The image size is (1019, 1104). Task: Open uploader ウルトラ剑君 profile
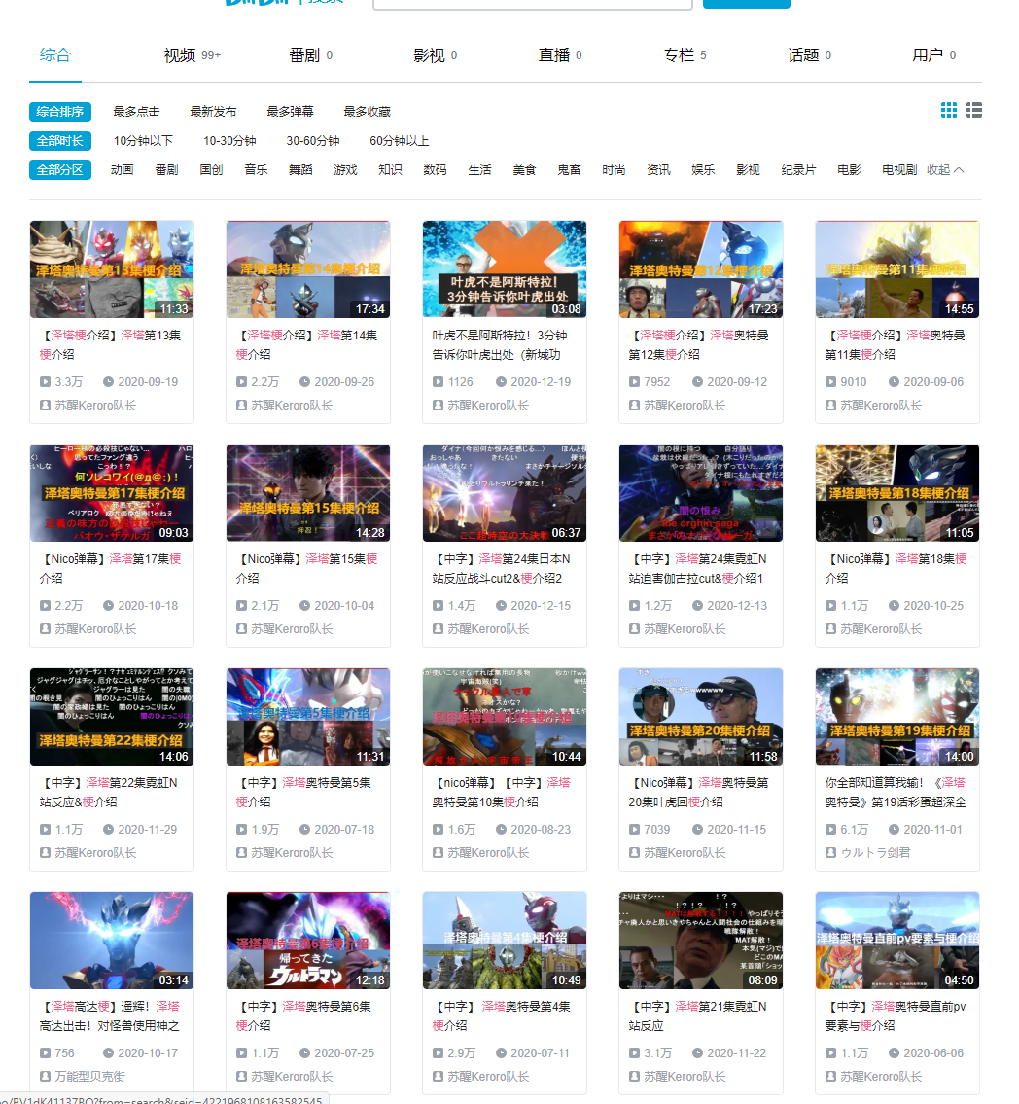(x=875, y=853)
